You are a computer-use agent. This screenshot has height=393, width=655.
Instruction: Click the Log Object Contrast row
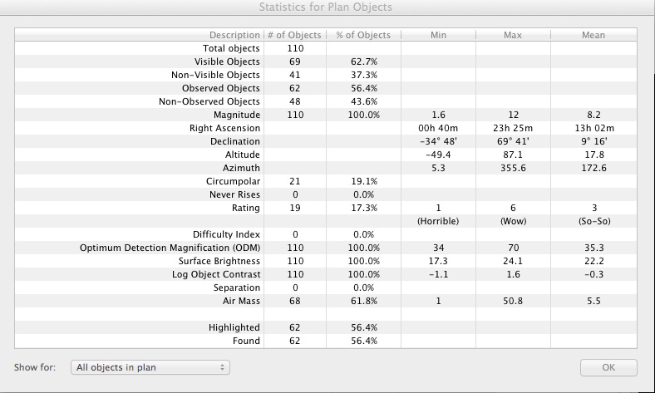(216, 274)
